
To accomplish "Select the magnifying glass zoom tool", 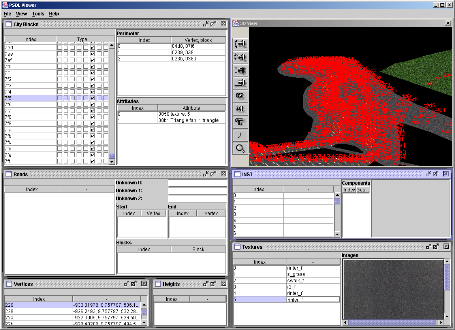I will tap(240, 148).
